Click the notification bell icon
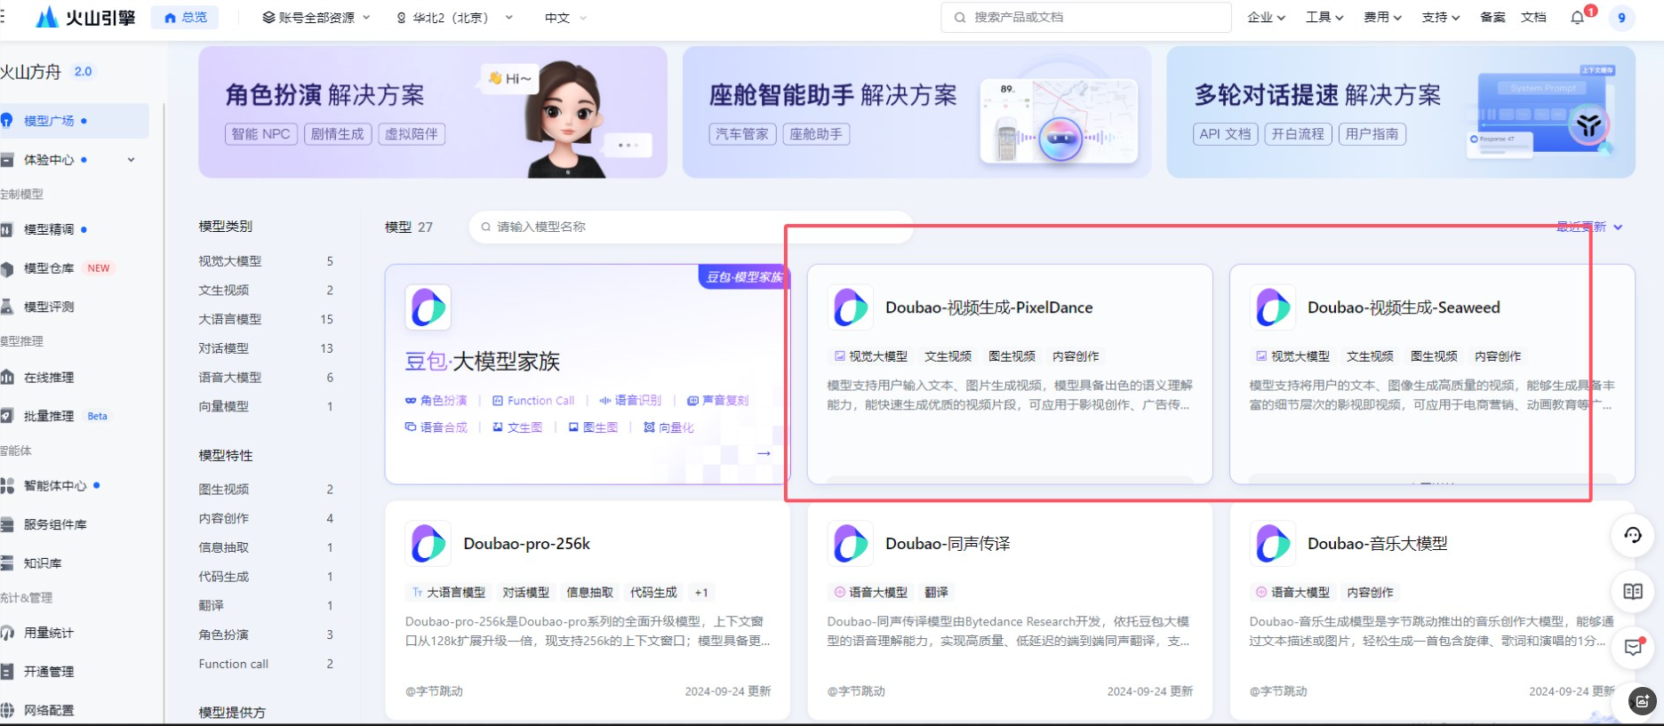 pyautogui.click(x=1578, y=17)
